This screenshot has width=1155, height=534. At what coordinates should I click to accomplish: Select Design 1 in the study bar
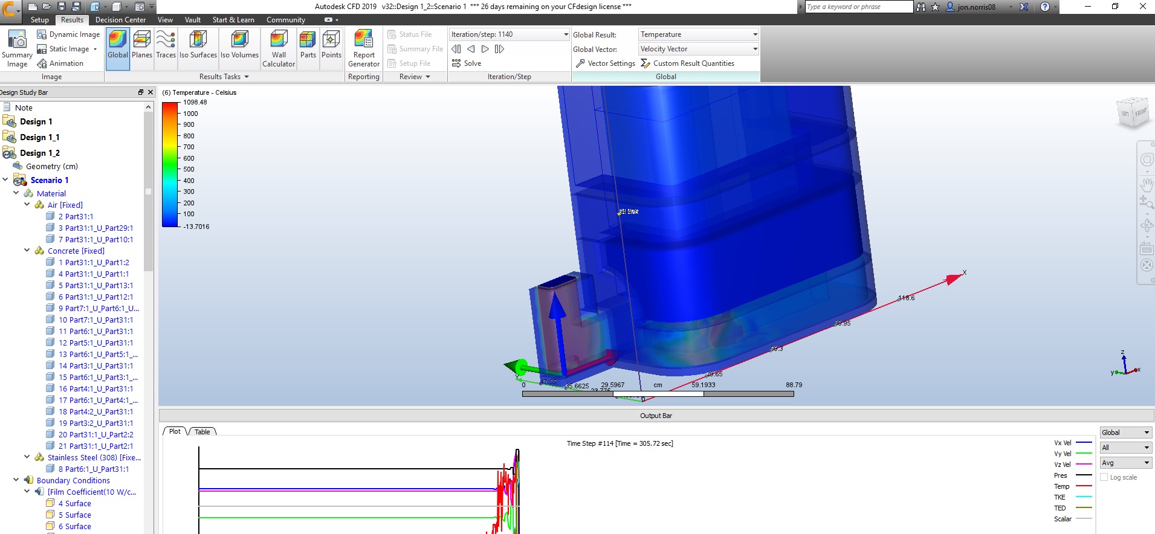(36, 121)
